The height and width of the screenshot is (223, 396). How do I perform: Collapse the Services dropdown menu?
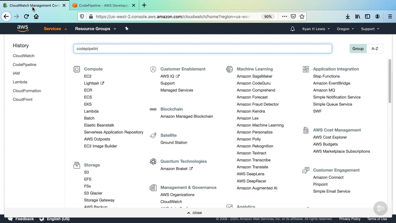pyautogui.click(x=55, y=29)
